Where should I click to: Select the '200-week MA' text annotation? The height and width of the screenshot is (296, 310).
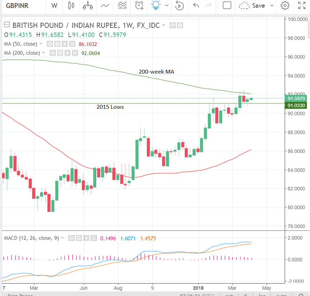156,71
